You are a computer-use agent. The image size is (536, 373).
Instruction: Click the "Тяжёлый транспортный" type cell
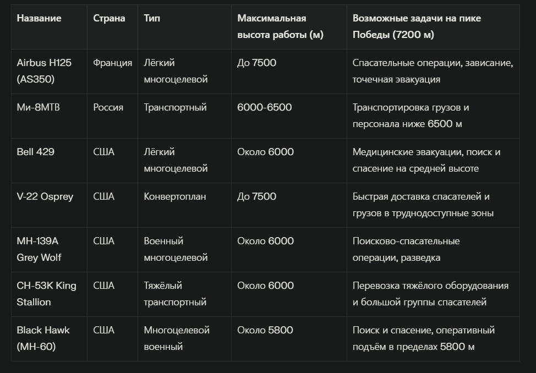point(175,294)
